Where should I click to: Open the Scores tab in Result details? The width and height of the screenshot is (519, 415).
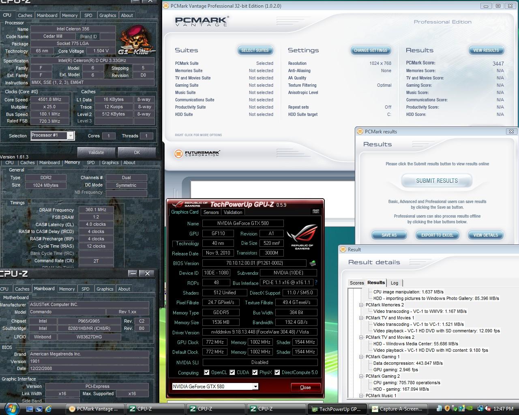point(357,283)
